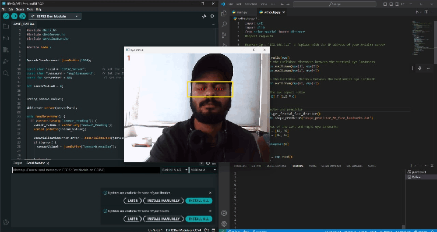
Task: Open VS Code Manage gear icon
Action: tap(224, 224)
